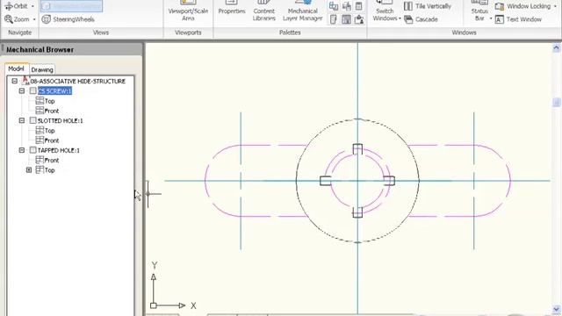
Task: Open the Zoom dropdown arrow
Action: click(34, 19)
